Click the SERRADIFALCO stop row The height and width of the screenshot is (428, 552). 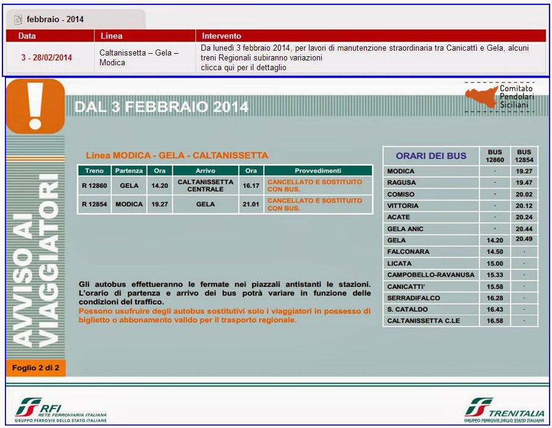tap(460, 298)
